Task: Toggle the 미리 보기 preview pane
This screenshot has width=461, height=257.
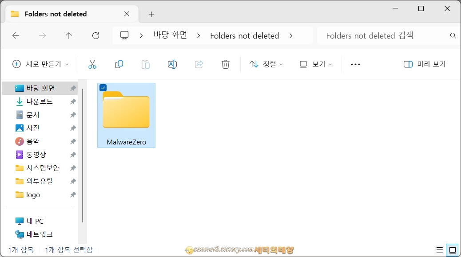Action: click(x=420, y=64)
